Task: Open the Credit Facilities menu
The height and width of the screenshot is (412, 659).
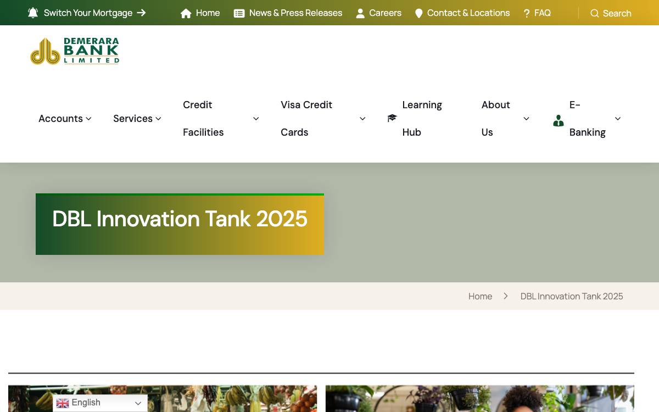Action: pos(221,119)
